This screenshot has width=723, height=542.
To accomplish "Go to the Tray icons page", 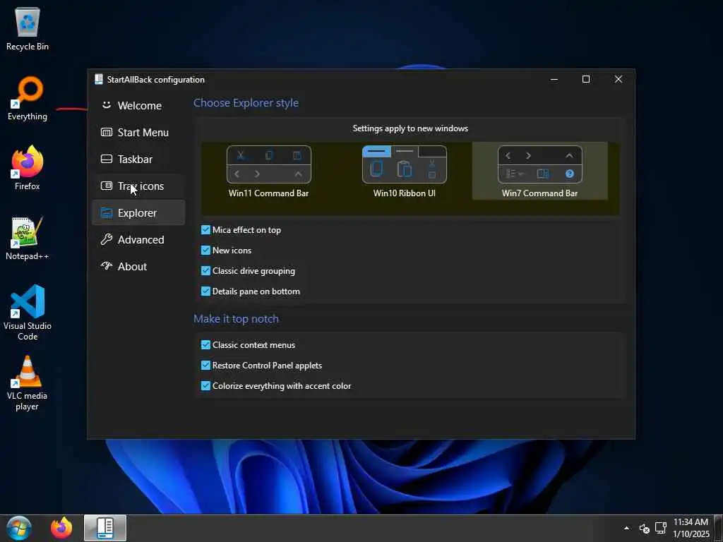I will pos(138,186).
